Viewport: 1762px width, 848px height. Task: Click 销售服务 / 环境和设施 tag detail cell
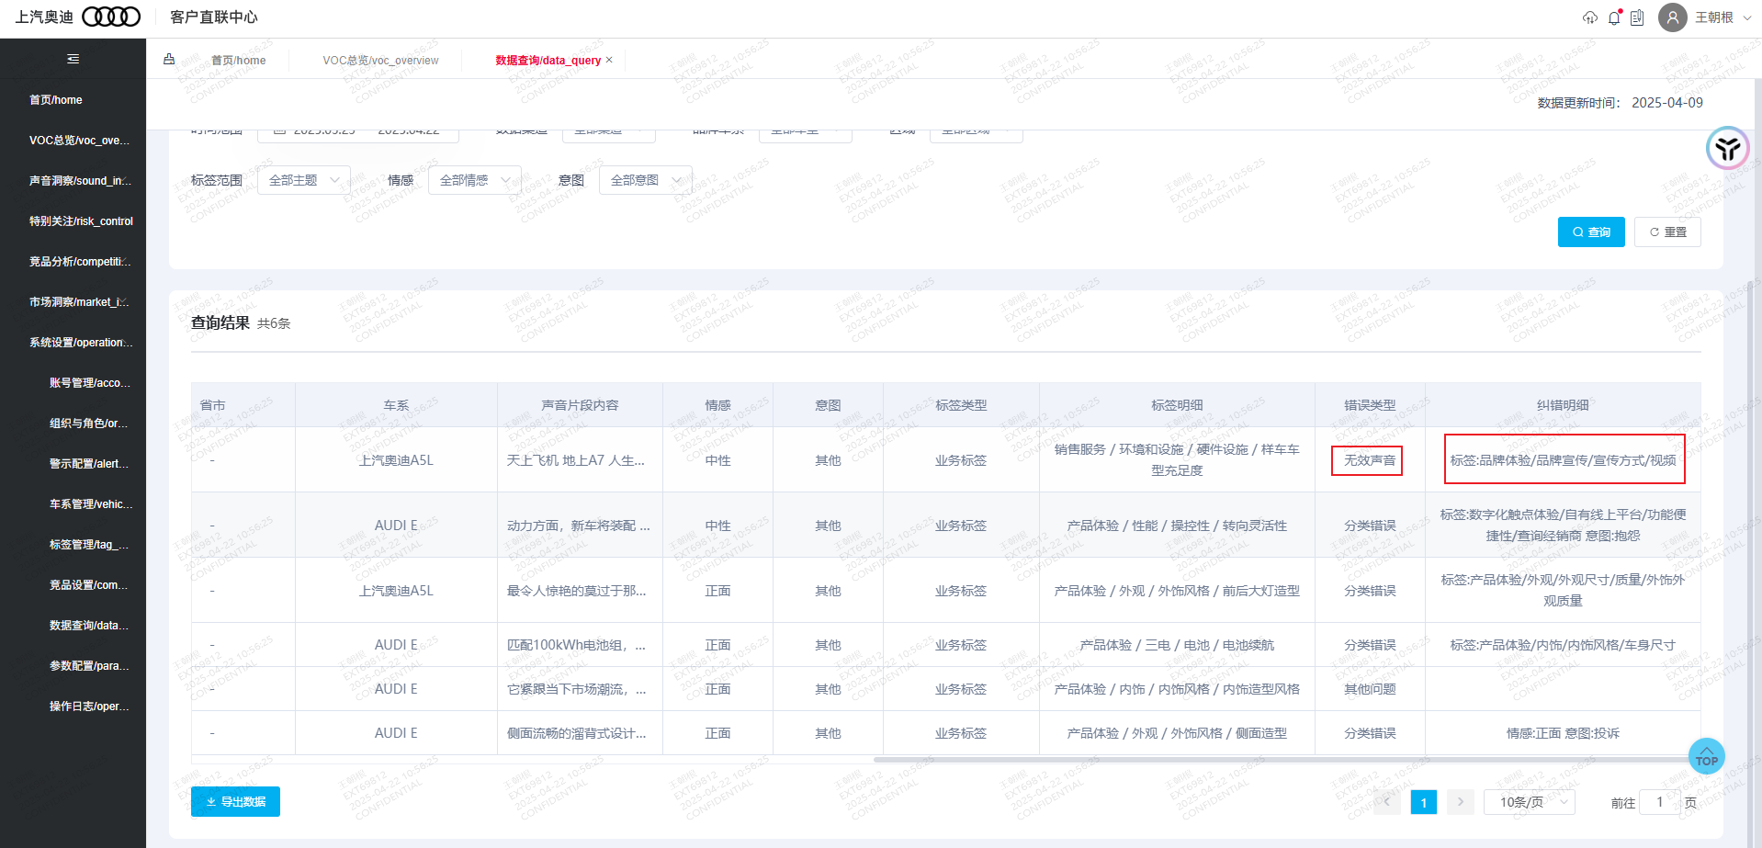pos(1177,459)
